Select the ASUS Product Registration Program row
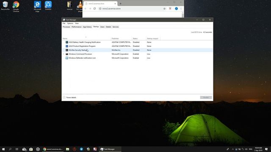271x152 pixels. 137,46
